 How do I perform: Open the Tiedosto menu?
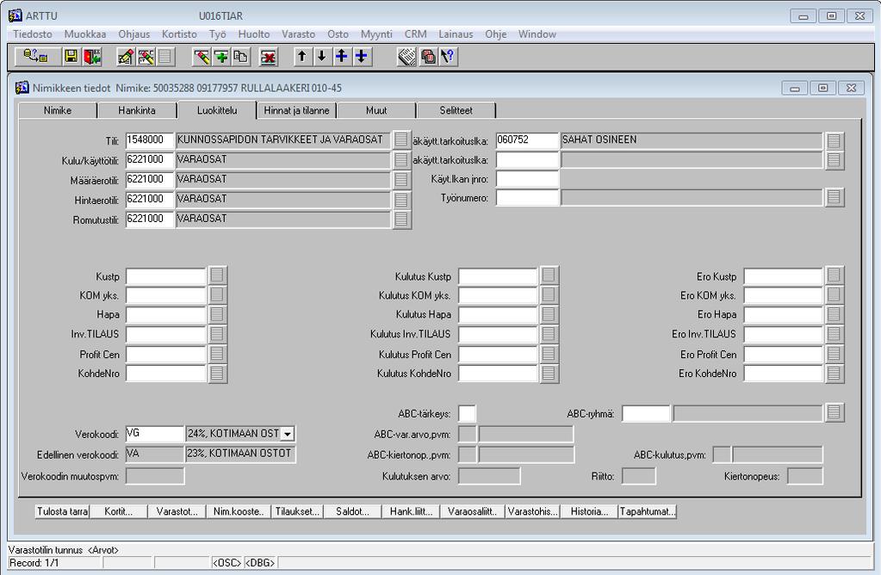(x=33, y=34)
